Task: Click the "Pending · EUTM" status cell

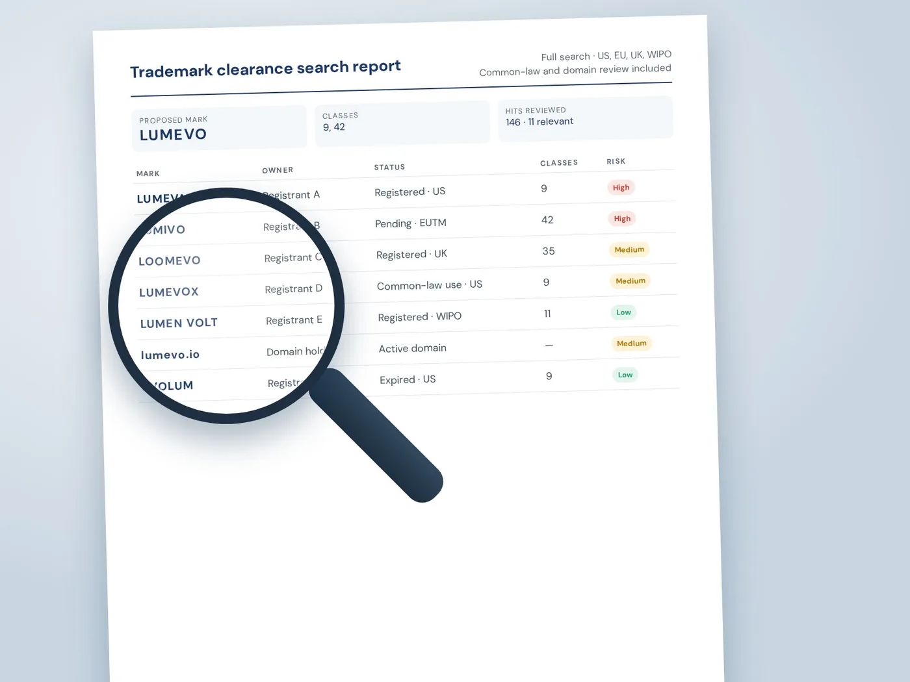Action: [411, 223]
